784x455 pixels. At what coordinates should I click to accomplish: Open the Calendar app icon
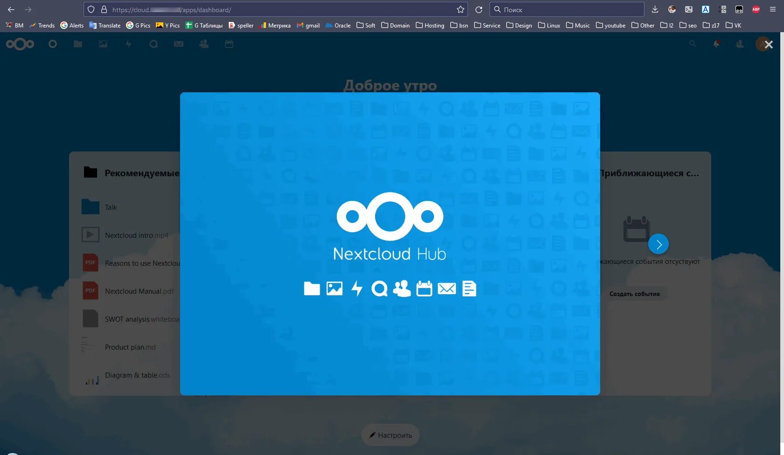229,44
